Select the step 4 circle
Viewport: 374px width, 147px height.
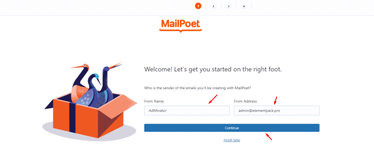point(244,6)
